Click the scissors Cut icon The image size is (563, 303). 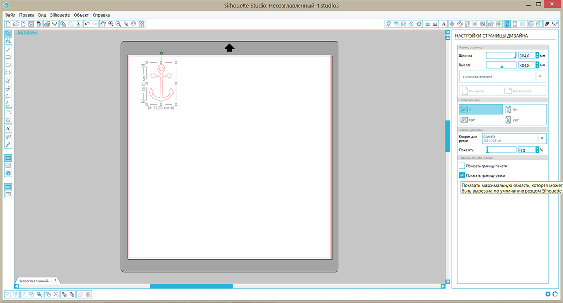click(78, 24)
